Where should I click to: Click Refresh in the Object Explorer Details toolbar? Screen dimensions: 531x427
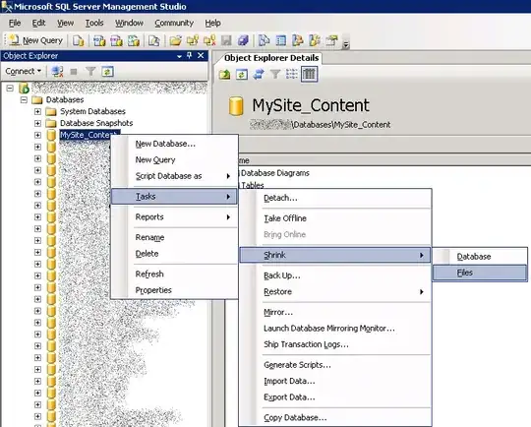(242, 74)
